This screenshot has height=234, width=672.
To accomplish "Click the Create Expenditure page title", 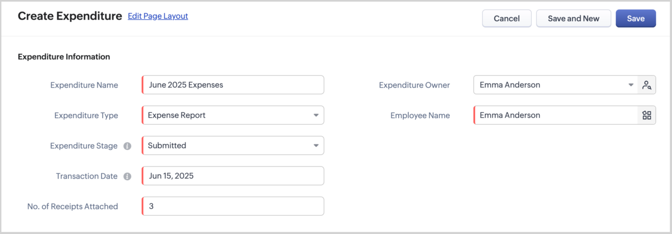I will click(70, 16).
